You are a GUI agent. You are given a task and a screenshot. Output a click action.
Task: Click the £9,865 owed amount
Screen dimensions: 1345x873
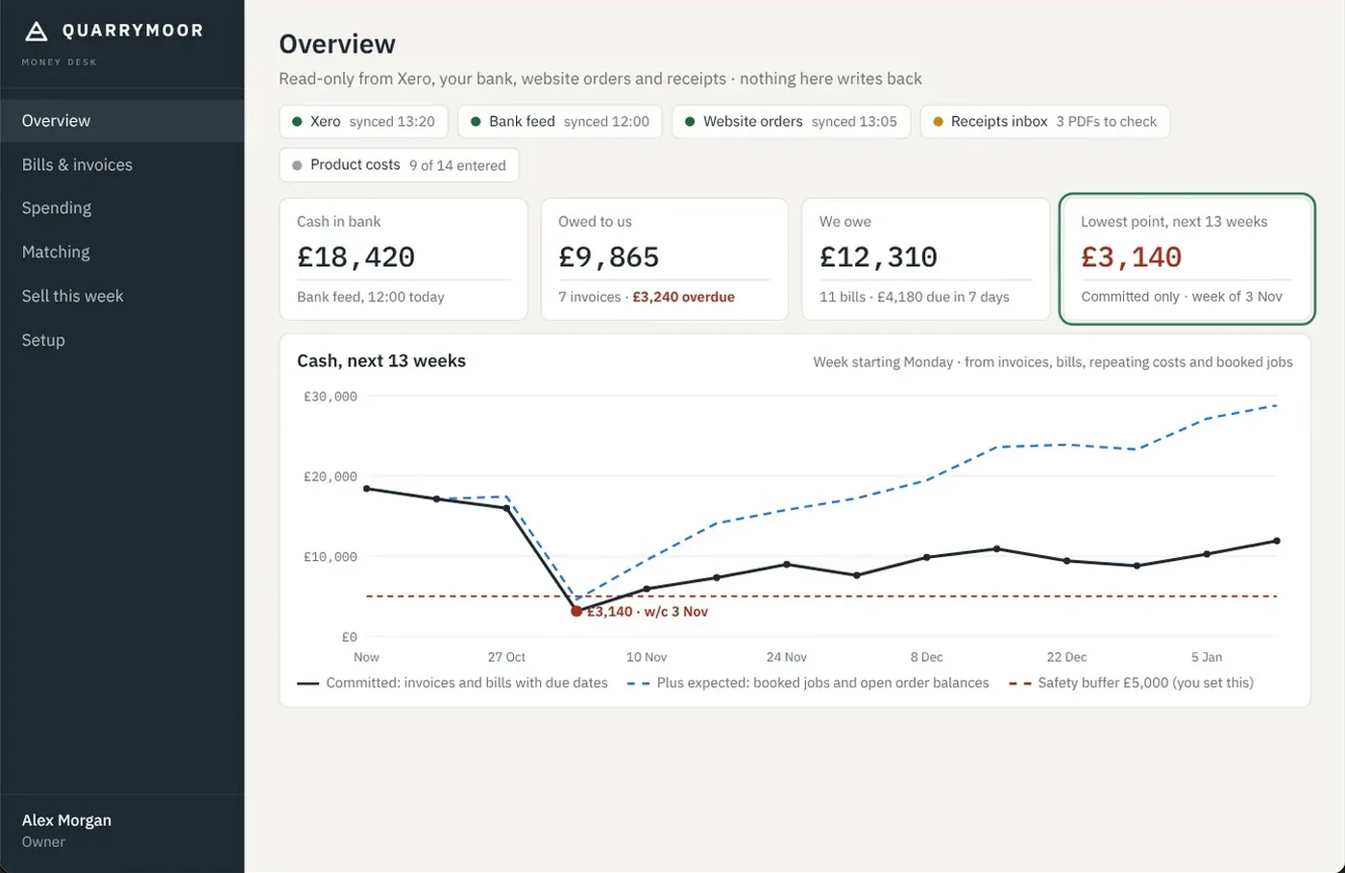click(x=609, y=257)
